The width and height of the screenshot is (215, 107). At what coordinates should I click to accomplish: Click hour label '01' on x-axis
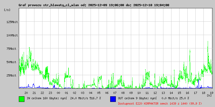[x=66, y=93]
